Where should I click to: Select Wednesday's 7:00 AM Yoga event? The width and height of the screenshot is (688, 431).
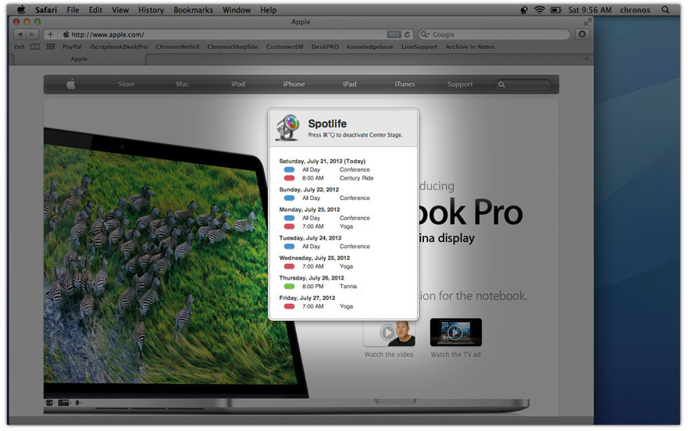319,266
